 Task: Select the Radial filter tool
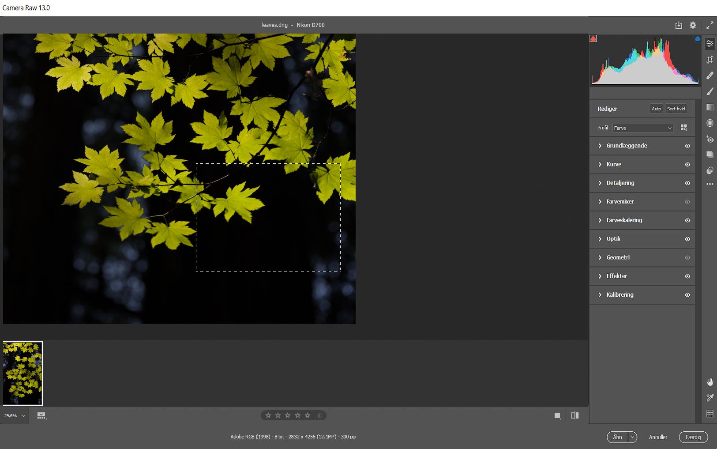(709, 123)
